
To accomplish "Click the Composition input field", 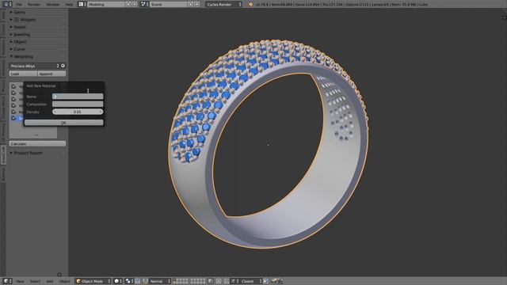I will tap(78, 104).
